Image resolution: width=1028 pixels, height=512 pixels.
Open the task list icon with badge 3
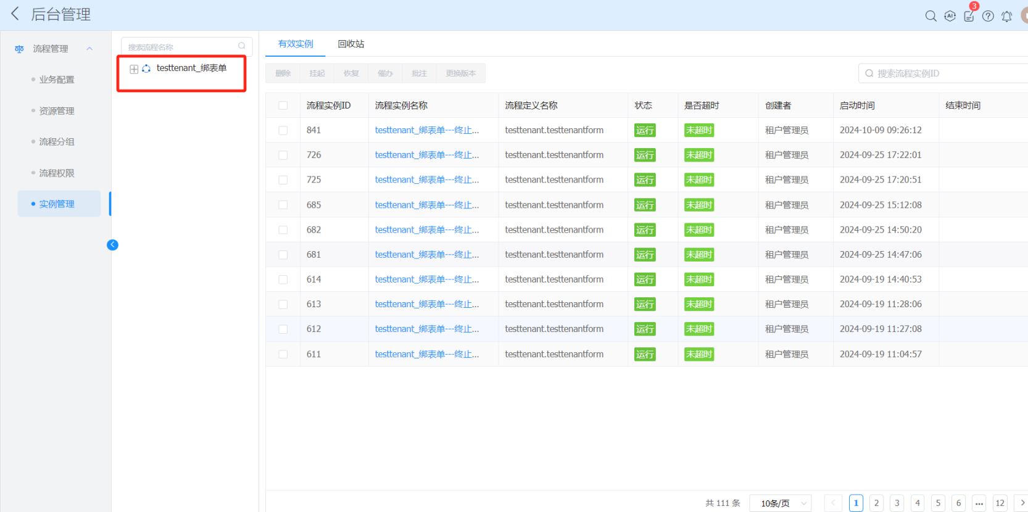(969, 16)
